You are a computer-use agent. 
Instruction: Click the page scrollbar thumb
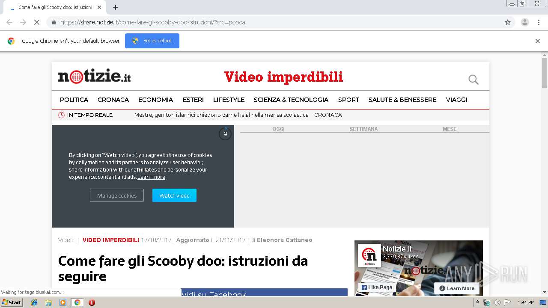pyautogui.click(x=545, y=73)
